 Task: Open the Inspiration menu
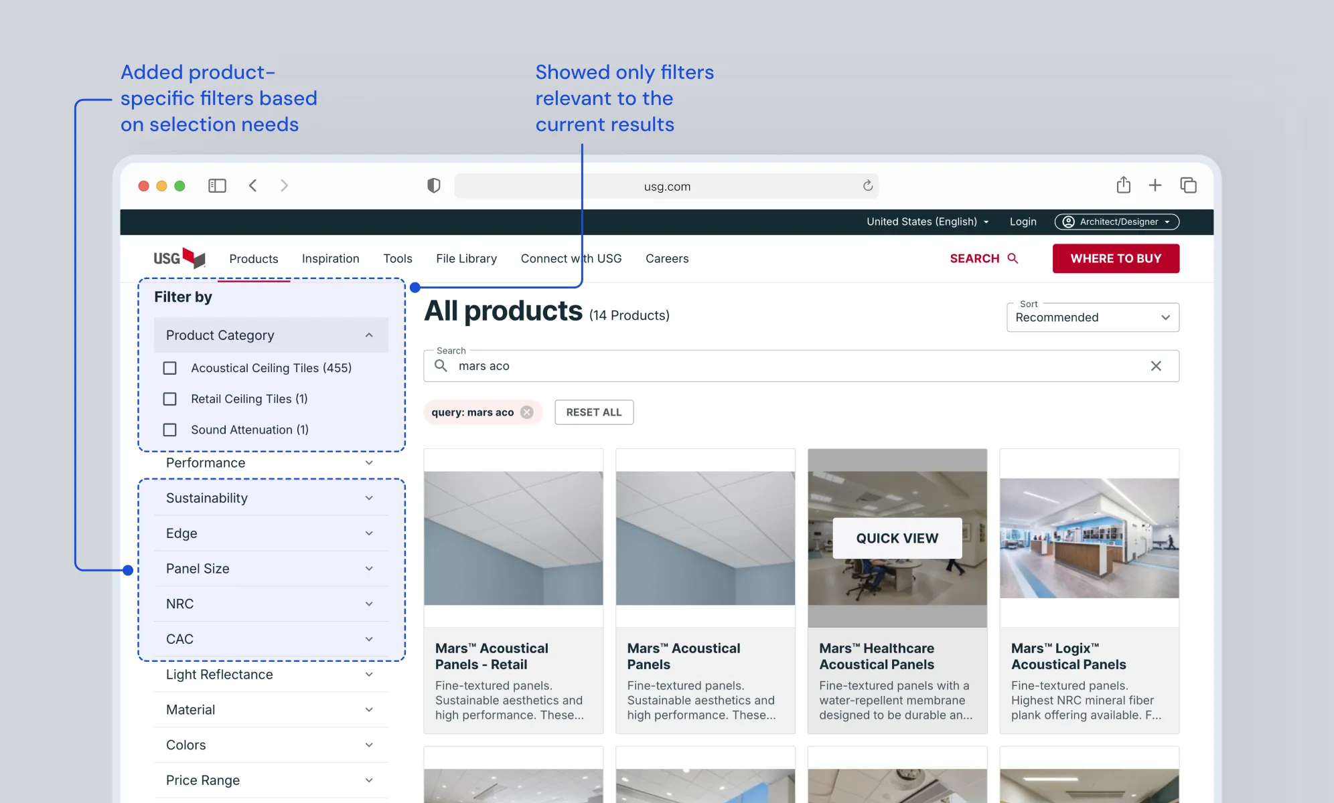pyautogui.click(x=330, y=258)
